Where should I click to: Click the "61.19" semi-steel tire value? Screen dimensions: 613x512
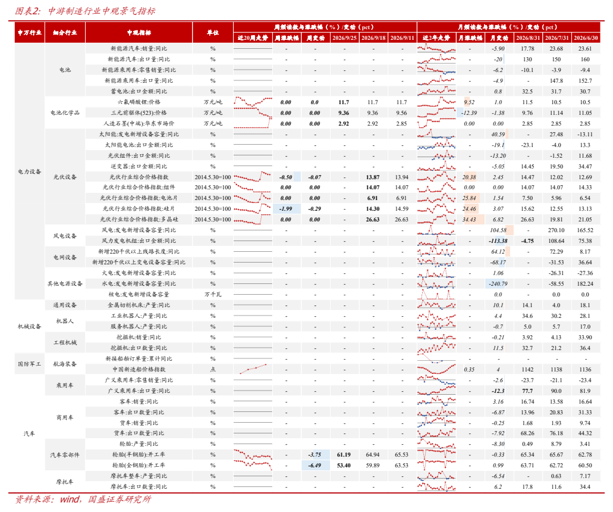344,455
